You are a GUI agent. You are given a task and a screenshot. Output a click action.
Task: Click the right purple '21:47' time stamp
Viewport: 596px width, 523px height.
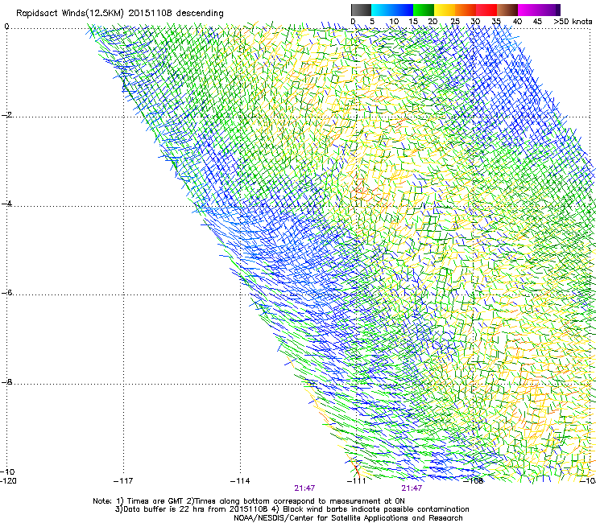(412, 488)
